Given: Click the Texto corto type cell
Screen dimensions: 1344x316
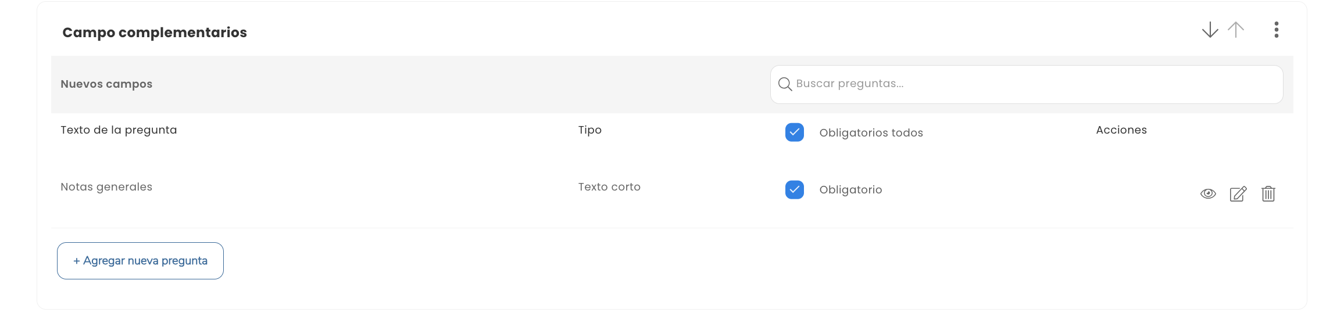Looking at the screenshot, I should tap(609, 187).
